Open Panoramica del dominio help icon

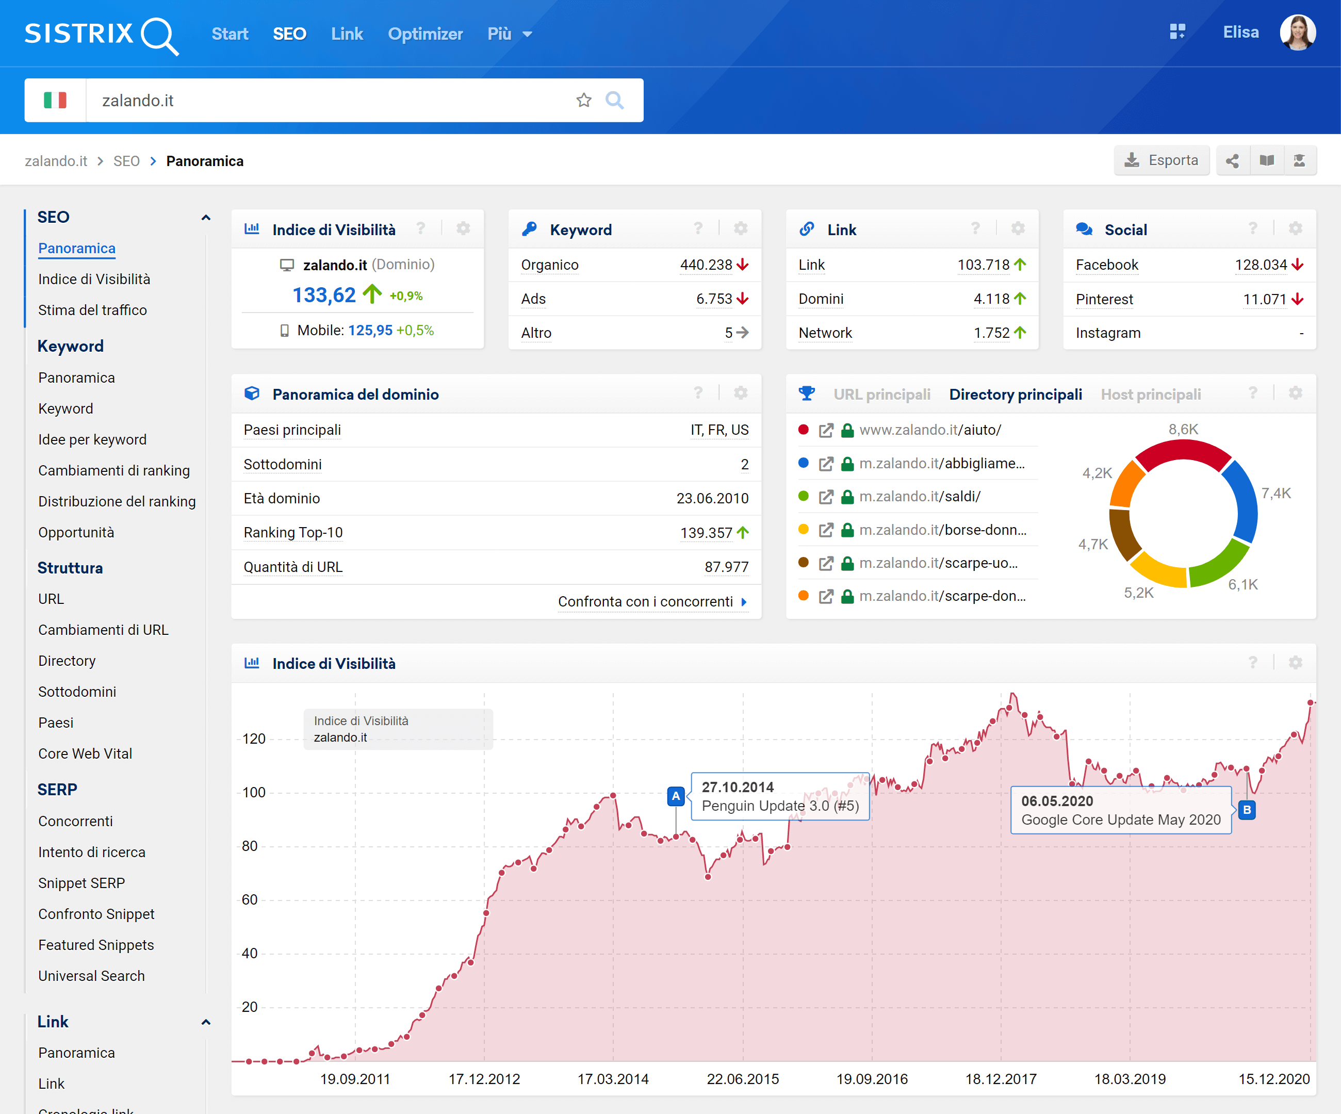coord(698,393)
